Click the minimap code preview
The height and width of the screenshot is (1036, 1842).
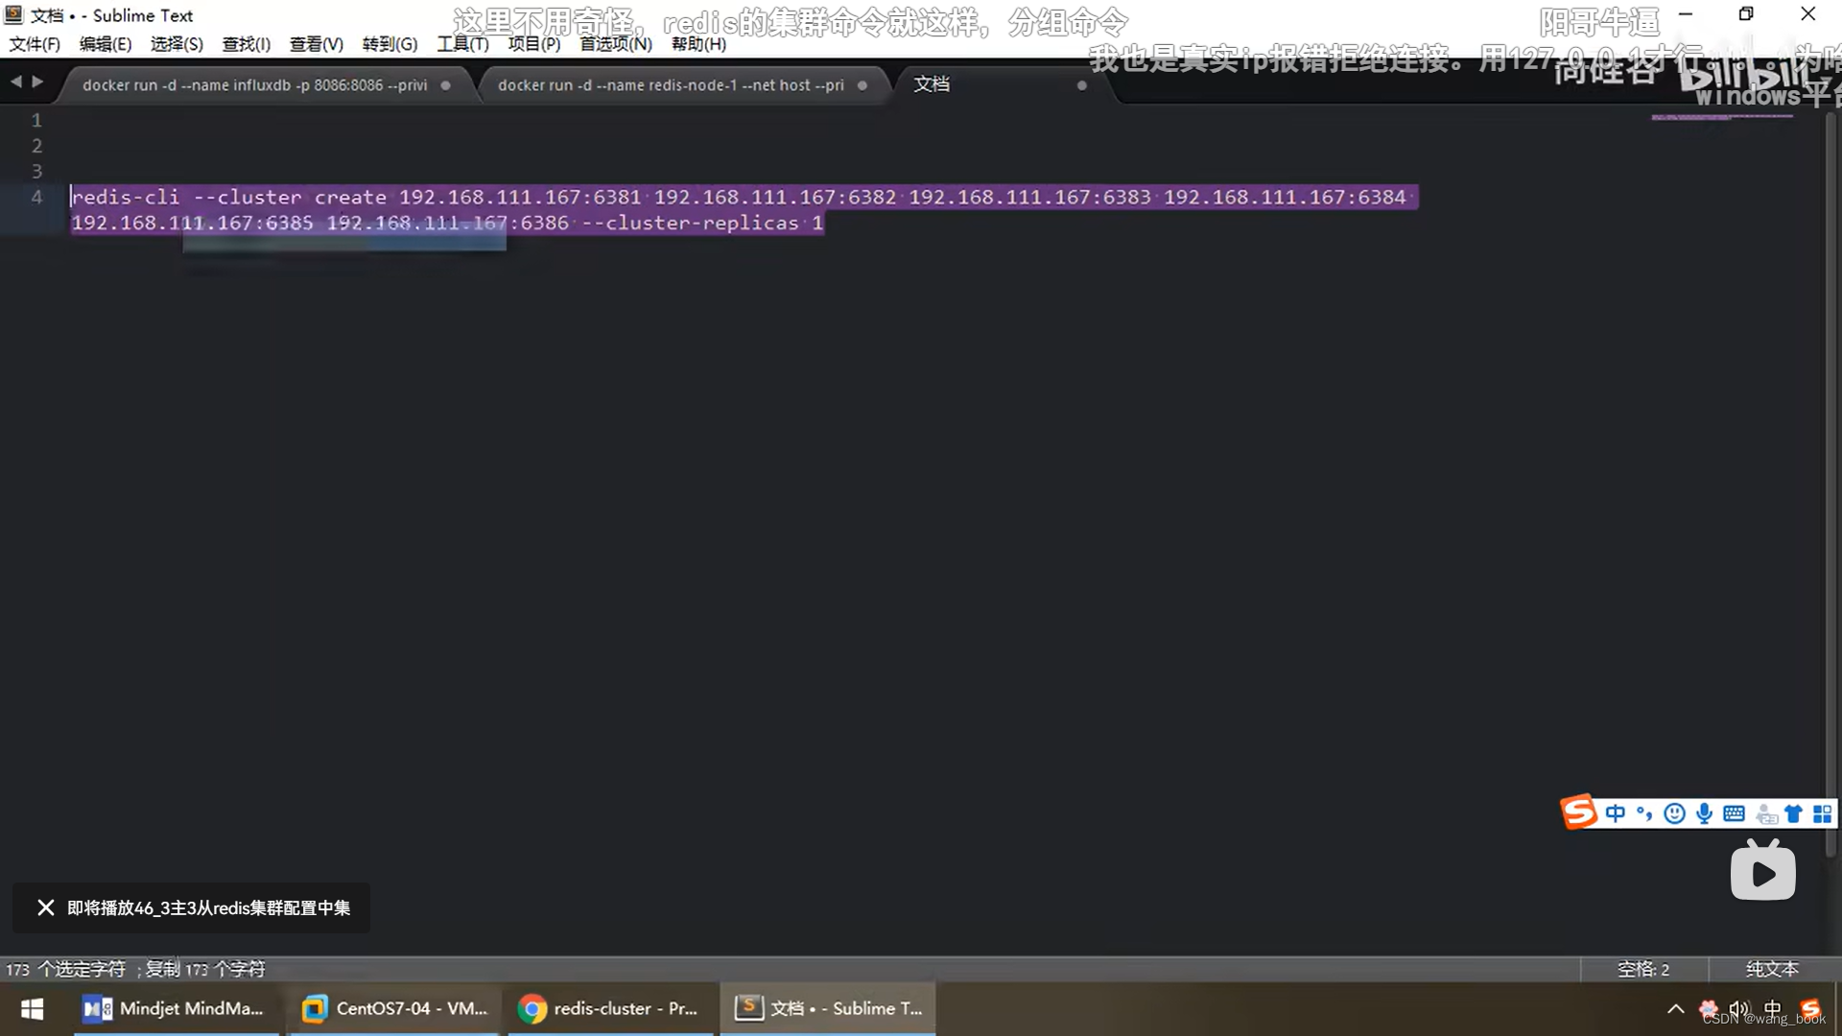[x=1721, y=117]
